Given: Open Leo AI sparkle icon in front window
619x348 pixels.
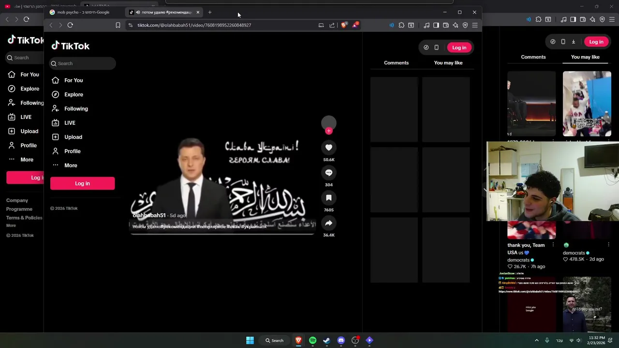Looking at the screenshot, I should (x=456, y=25).
